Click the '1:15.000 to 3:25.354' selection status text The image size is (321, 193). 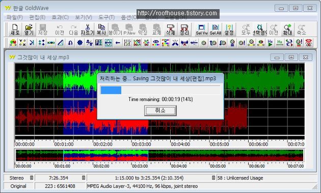[149, 178]
